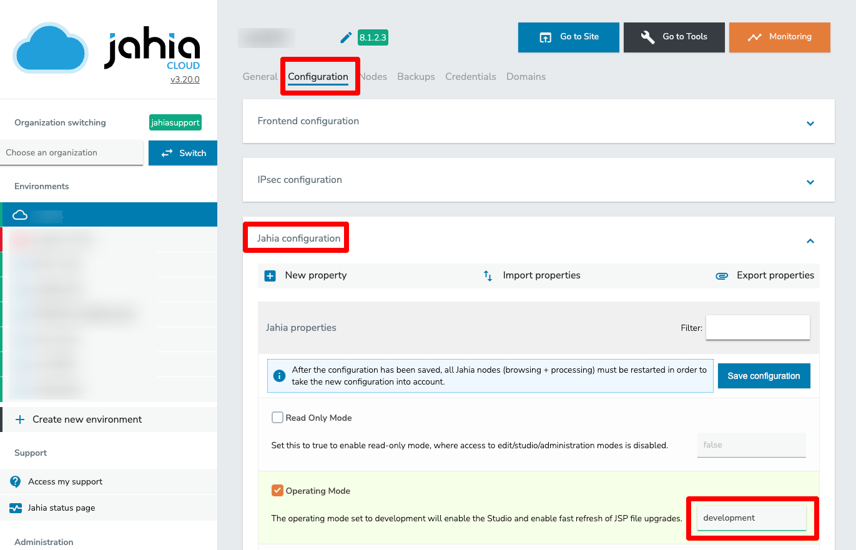
Task: Click the Import properties label
Action: 541,275
